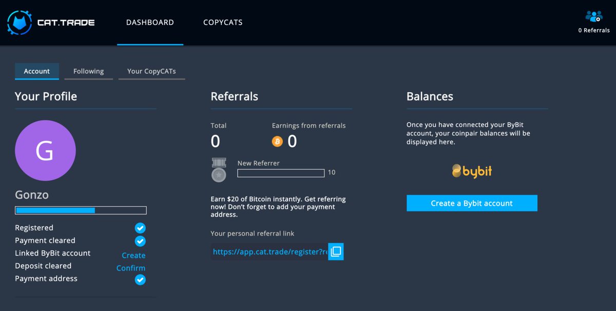The height and width of the screenshot is (311, 616).
Task: Click the Deposit cleared label
Action: pos(43,266)
